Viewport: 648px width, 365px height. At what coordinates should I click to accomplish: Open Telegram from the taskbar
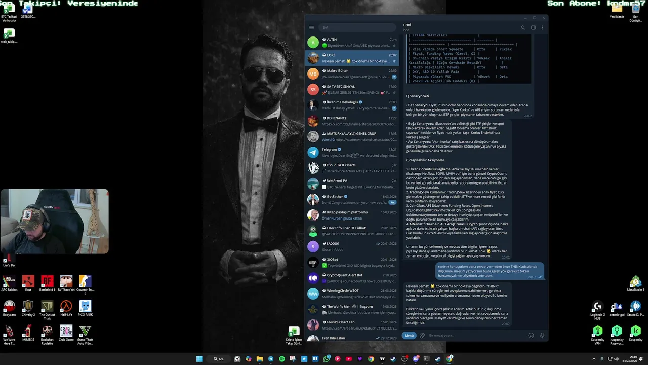click(x=270, y=359)
